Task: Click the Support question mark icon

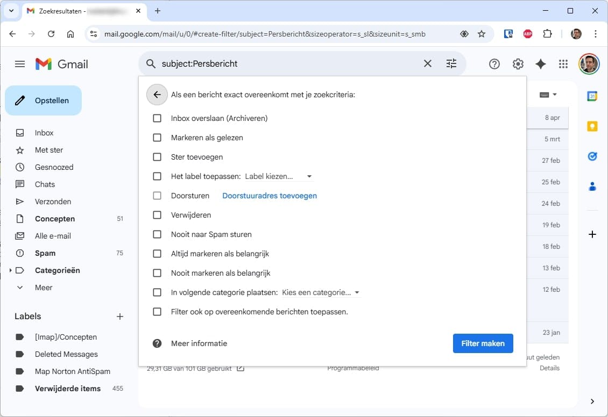Action: tap(494, 64)
